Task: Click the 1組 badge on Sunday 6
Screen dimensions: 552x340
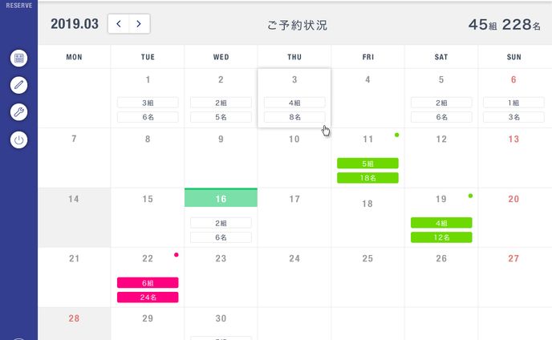Action: 514,103
